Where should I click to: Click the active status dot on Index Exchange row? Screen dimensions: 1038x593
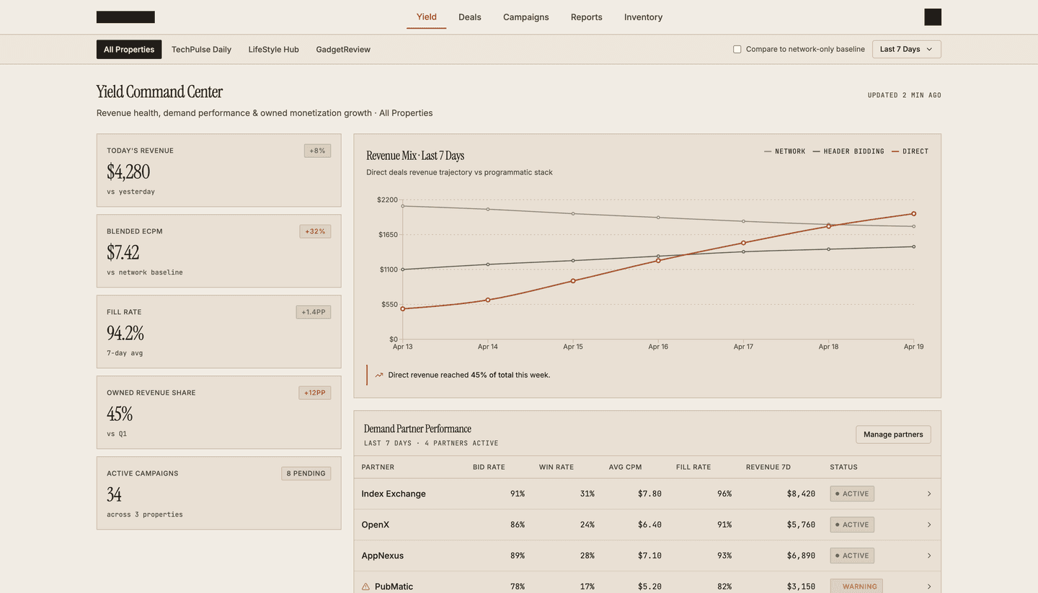(x=839, y=494)
